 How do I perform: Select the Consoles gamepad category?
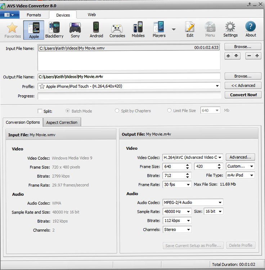(x=117, y=30)
